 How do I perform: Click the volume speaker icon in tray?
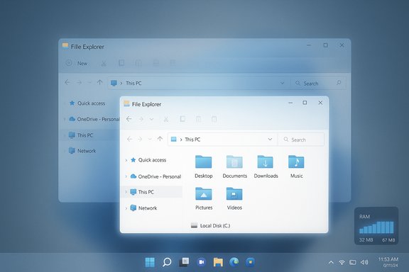[364, 262]
